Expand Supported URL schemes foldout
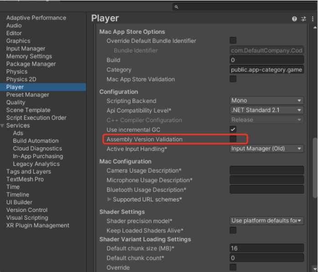Image resolution: width=318 pixels, height=272 pixels. pyautogui.click(x=109, y=200)
